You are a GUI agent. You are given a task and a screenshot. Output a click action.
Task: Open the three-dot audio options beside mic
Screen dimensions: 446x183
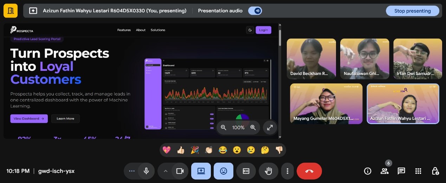pos(132,171)
